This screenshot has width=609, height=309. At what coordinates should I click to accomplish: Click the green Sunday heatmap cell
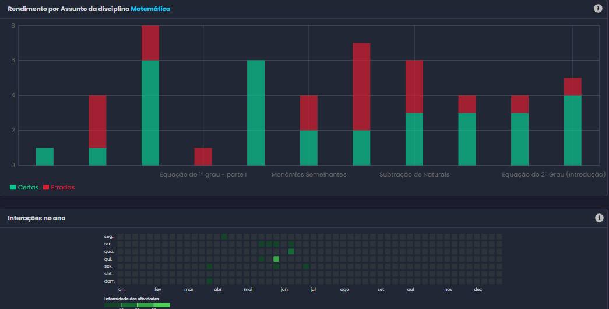click(x=209, y=281)
